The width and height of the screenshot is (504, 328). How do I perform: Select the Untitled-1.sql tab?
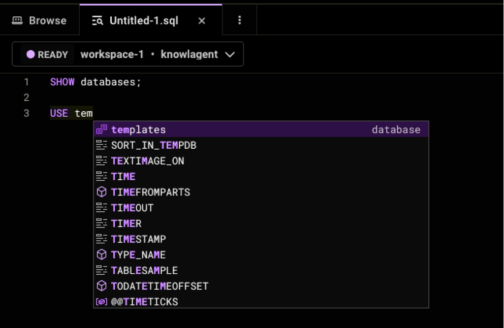144,21
